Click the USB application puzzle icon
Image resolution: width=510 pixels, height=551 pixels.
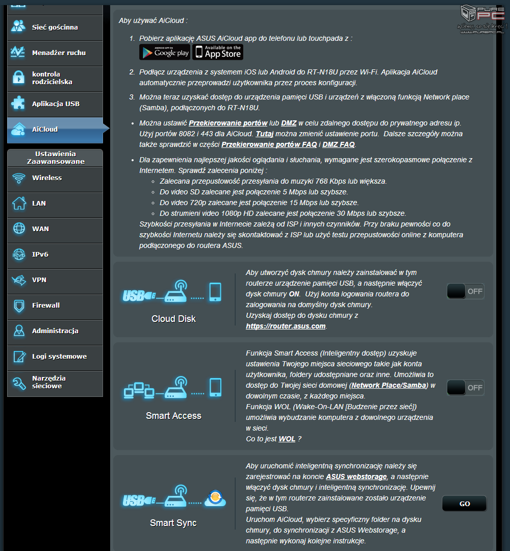point(19,104)
